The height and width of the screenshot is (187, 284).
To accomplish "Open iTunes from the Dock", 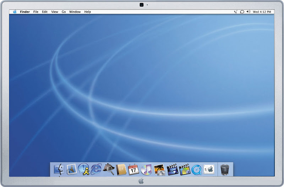I will point(146,170).
